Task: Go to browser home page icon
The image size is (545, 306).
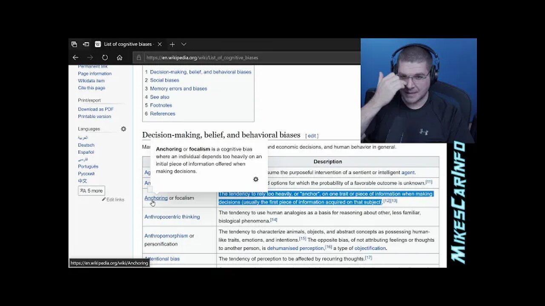Action: [x=120, y=57]
